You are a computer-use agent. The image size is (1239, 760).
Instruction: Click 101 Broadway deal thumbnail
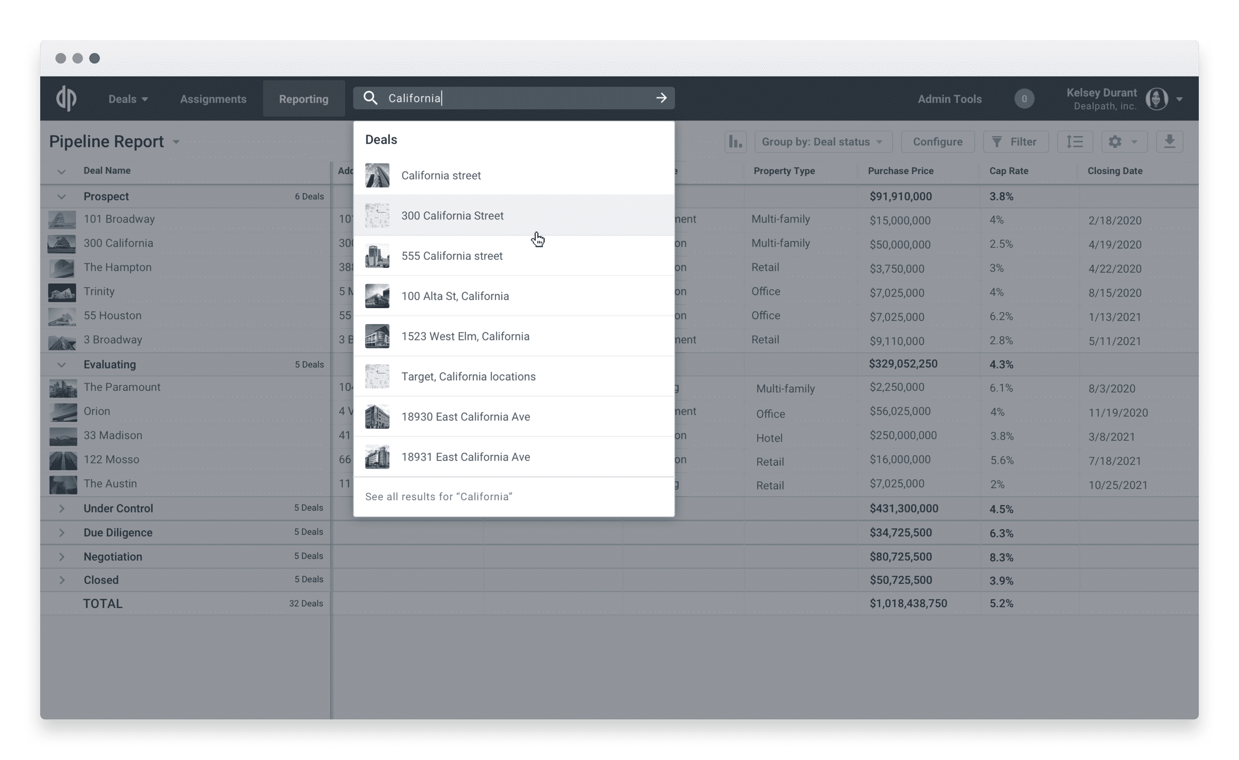62,220
